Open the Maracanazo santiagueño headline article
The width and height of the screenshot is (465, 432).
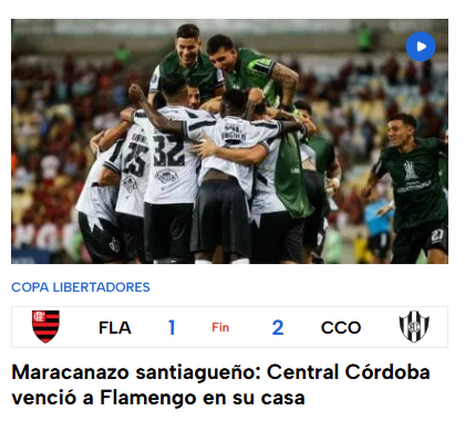coord(221,385)
